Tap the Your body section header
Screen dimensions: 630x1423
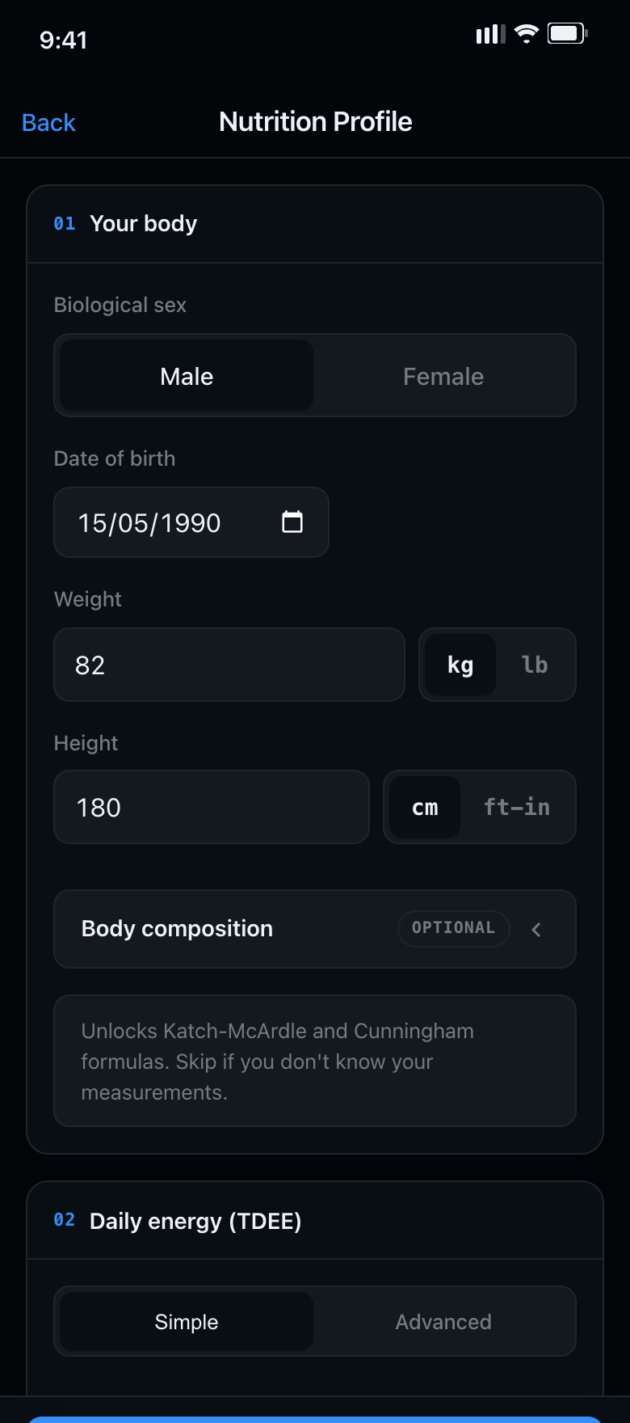(315, 224)
